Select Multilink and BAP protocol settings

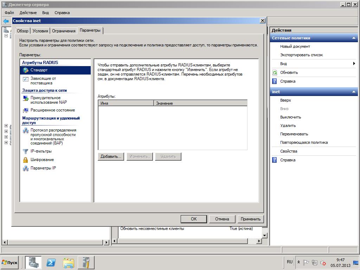click(53, 137)
